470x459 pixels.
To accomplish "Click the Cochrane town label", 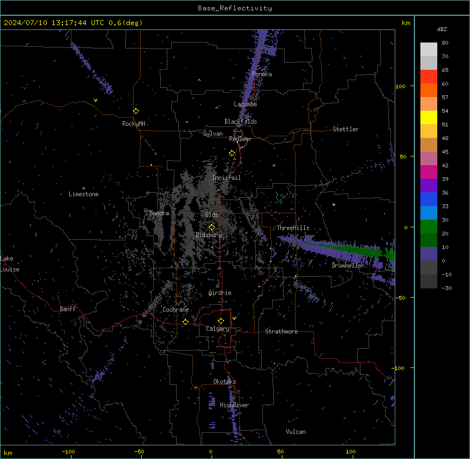I will 176,310.
